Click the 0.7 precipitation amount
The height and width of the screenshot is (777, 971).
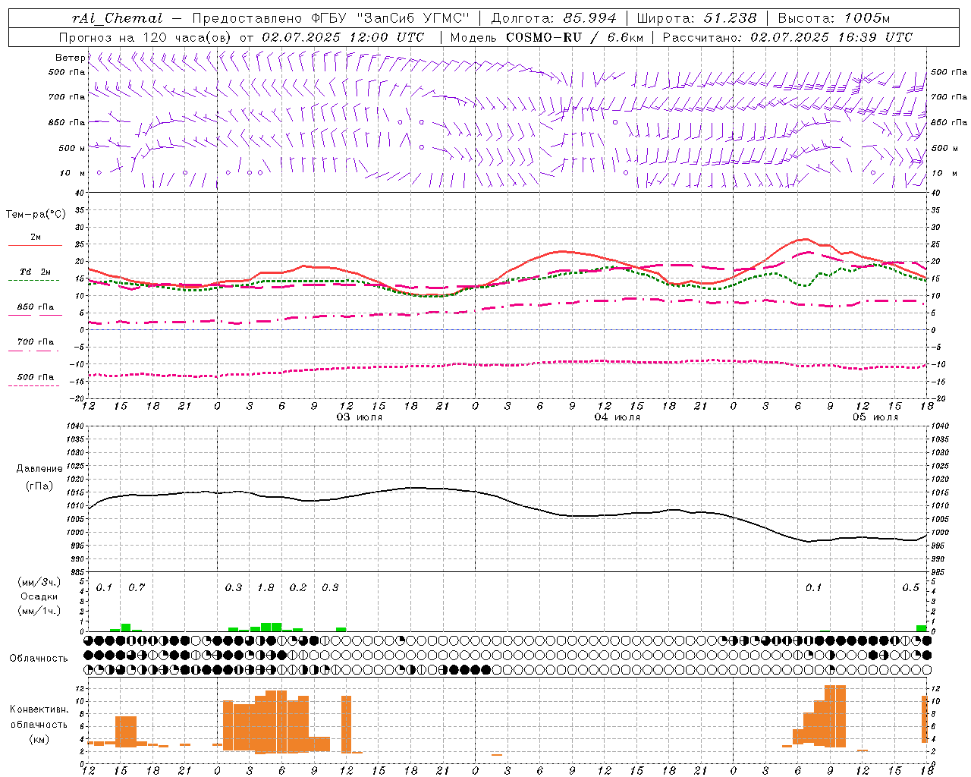coord(137,587)
